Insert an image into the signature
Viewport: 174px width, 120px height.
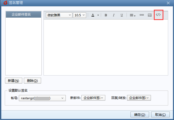(x=150, y=15)
